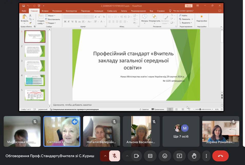This screenshot has width=245, height=165.
Task: Raise hand in the meeting
Action: click(x=194, y=156)
